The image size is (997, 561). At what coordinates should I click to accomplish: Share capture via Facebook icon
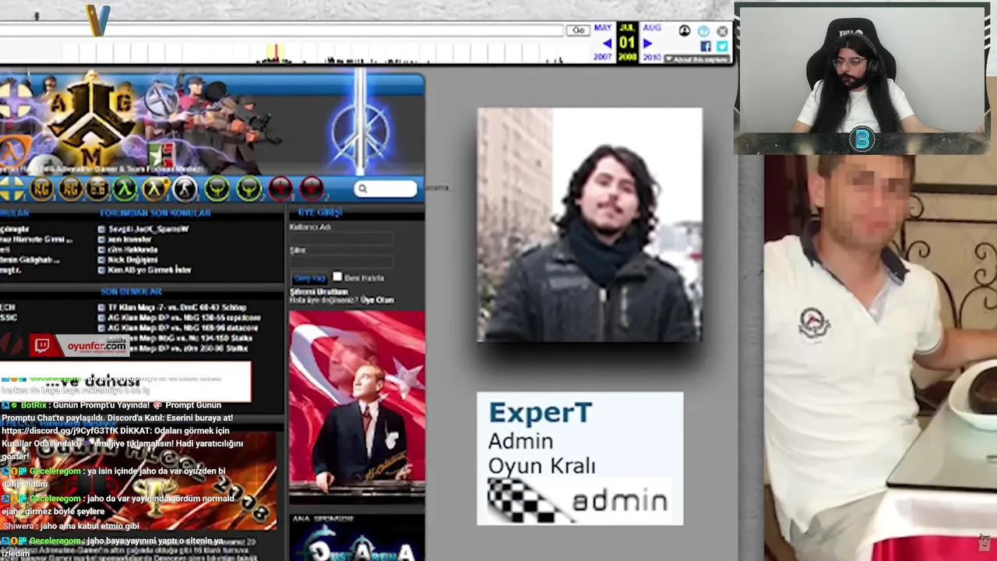(x=706, y=47)
